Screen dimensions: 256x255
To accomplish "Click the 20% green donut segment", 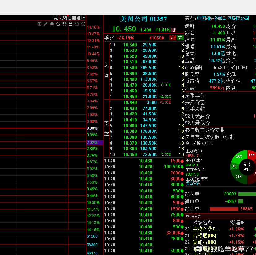I will [239, 156].
